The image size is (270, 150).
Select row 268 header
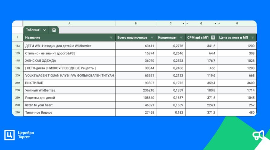pos(18,90)
